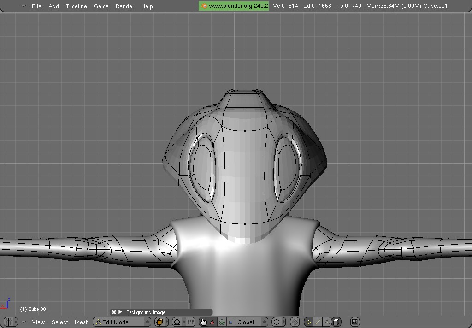This screenshot has height=328, width=472.
Task: Visit the www.blender.org 249.2 link
Action: click(234, 6)
